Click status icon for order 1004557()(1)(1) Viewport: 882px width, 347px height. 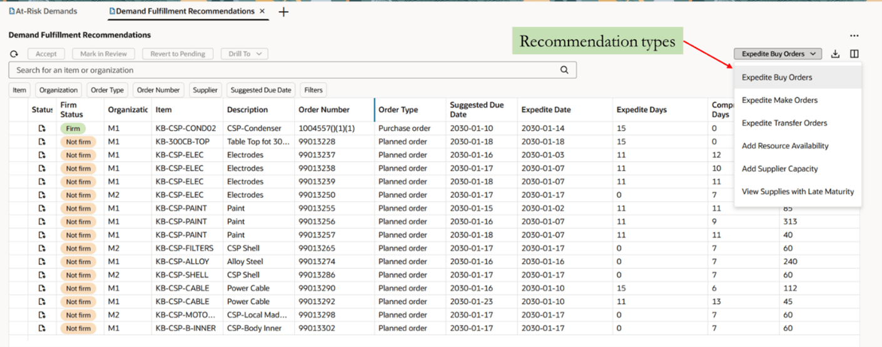coord(42,128)
